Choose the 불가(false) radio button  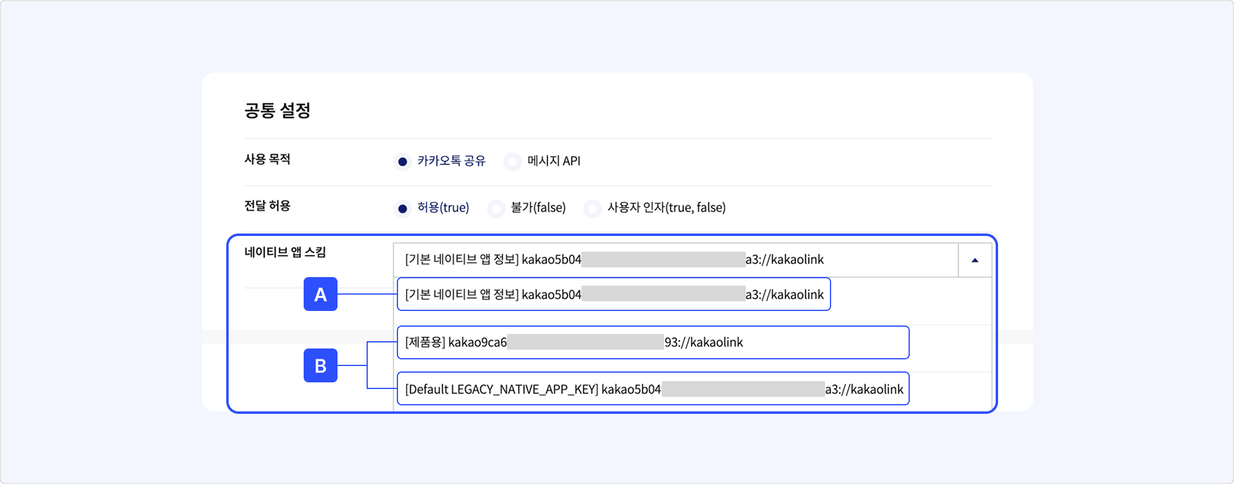[x=496, y=209]
